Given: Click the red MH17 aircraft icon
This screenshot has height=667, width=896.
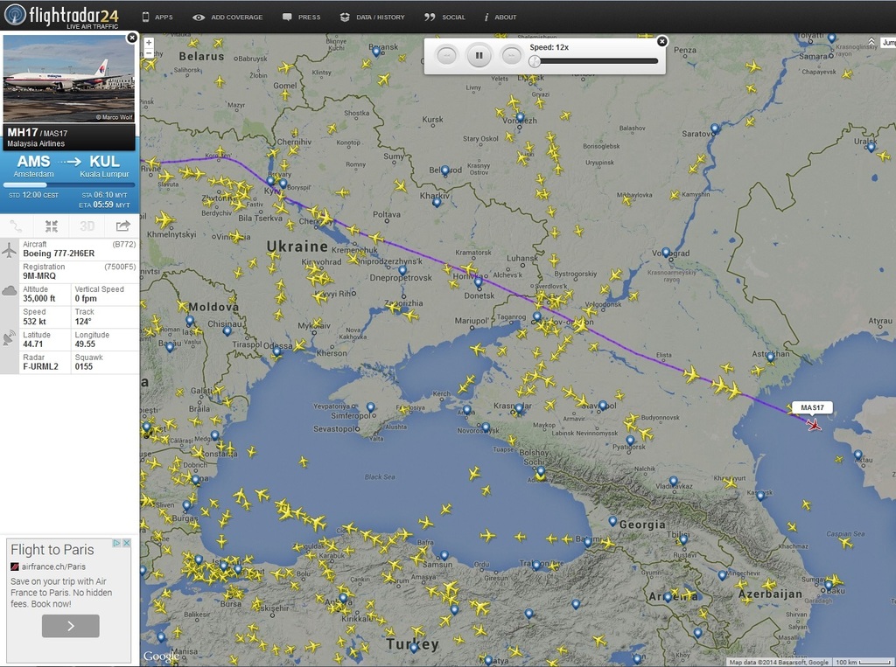Looking at the screenshot, I should click(814, 424).
